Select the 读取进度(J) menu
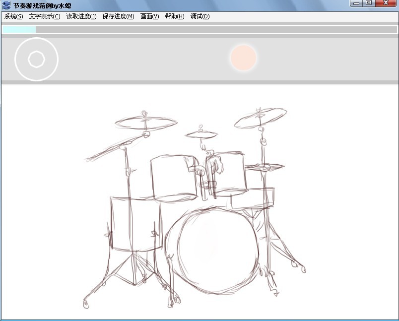The width and height of the screenshot is (399, 321). 81,16
